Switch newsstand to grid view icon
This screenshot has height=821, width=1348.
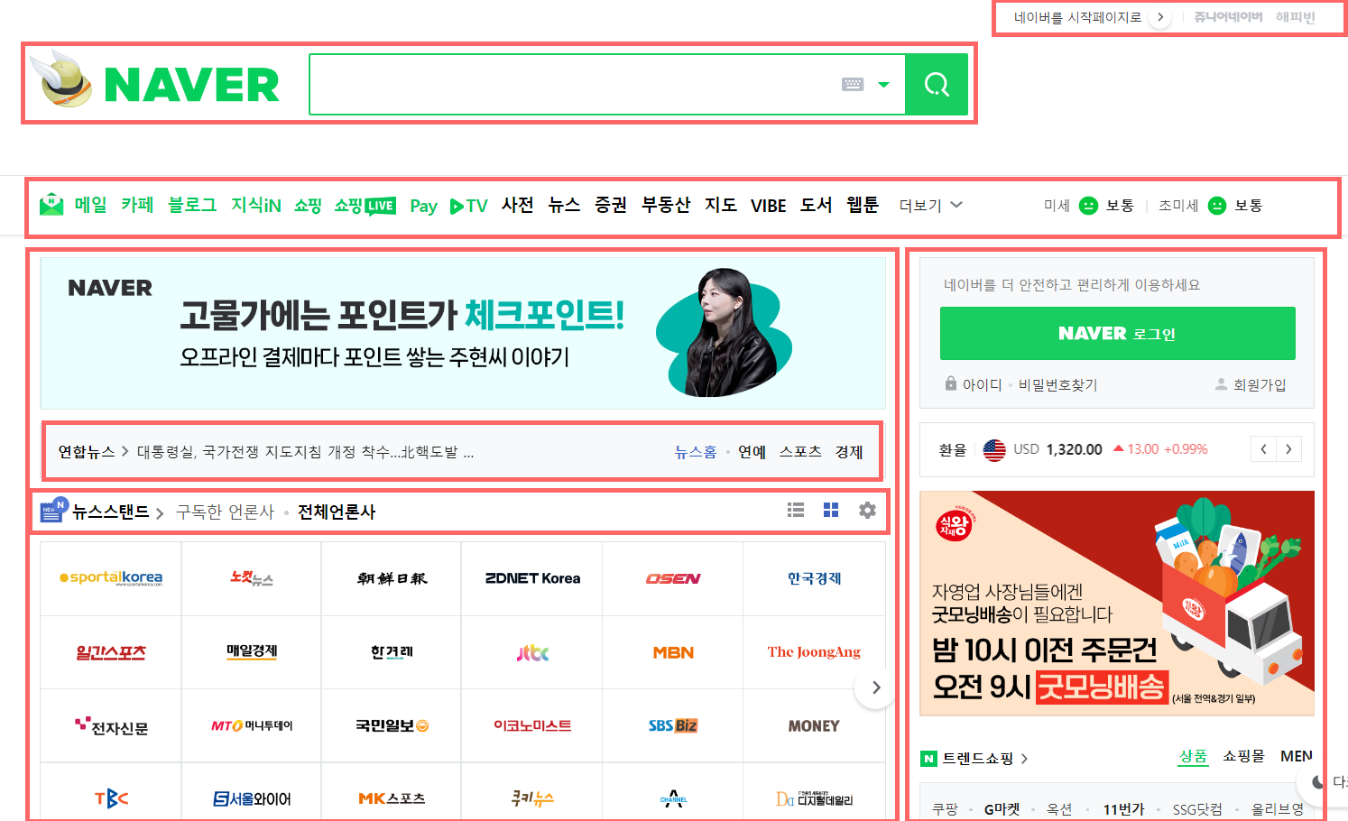click(831, 510)
